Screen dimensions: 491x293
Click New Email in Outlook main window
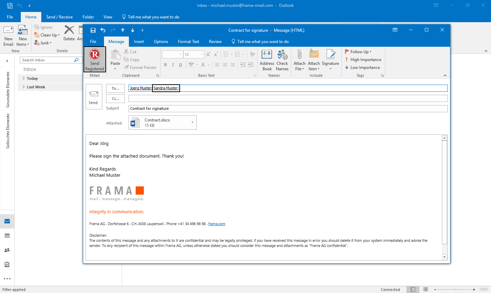(x=9, y=36)
